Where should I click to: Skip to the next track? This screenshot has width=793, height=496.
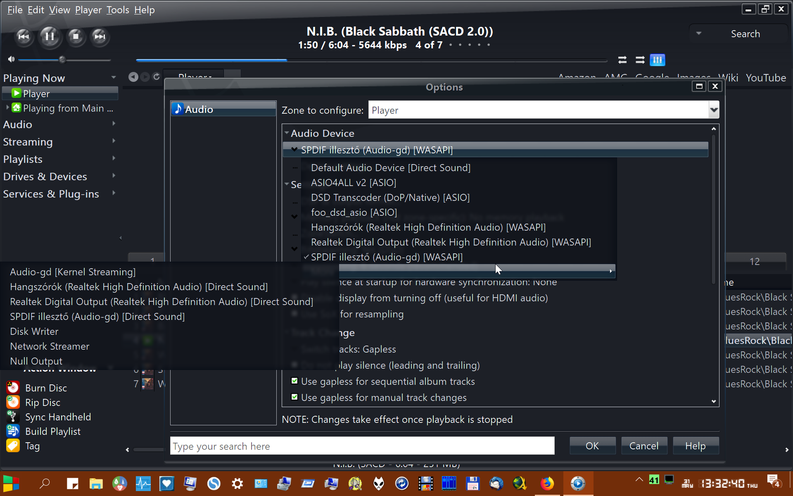[x=100, y=36]
